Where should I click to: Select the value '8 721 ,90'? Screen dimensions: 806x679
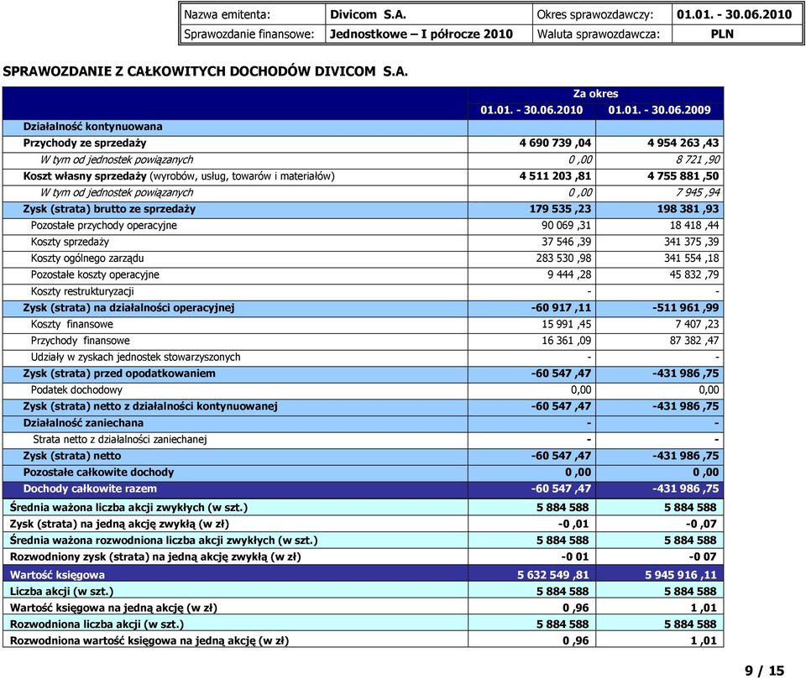click(698, 159)
